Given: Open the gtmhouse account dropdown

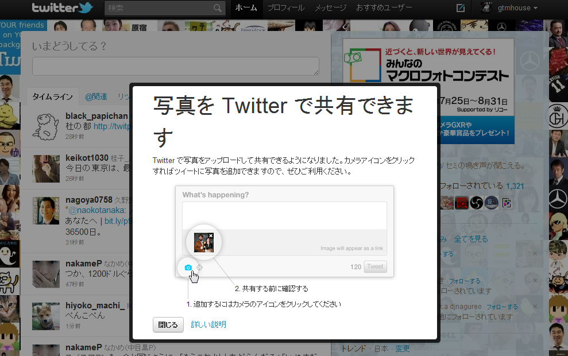Looking at the screenshot, I should pos(517,8).
